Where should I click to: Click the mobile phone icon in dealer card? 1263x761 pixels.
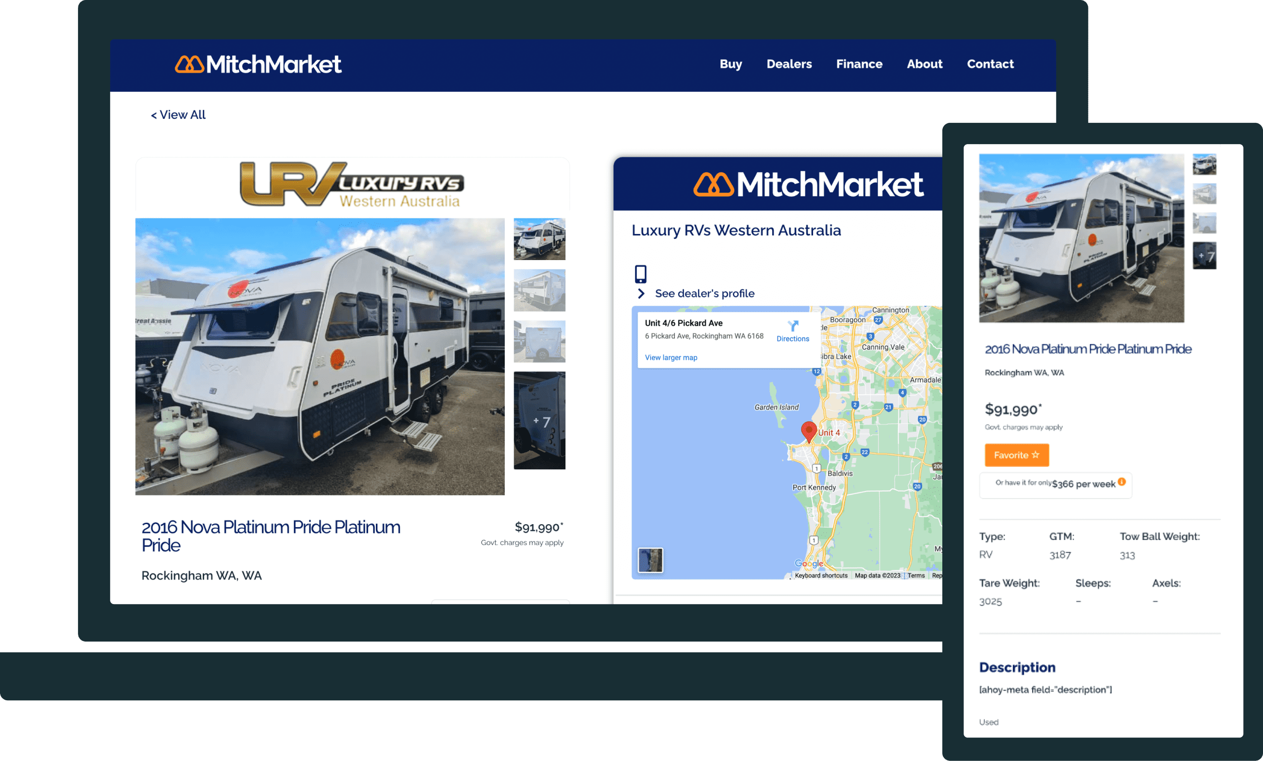(640, 274)
